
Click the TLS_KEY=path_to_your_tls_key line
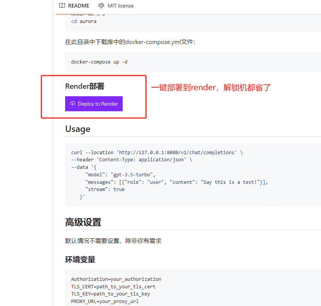pyautogui.click(x=111, y=294)
